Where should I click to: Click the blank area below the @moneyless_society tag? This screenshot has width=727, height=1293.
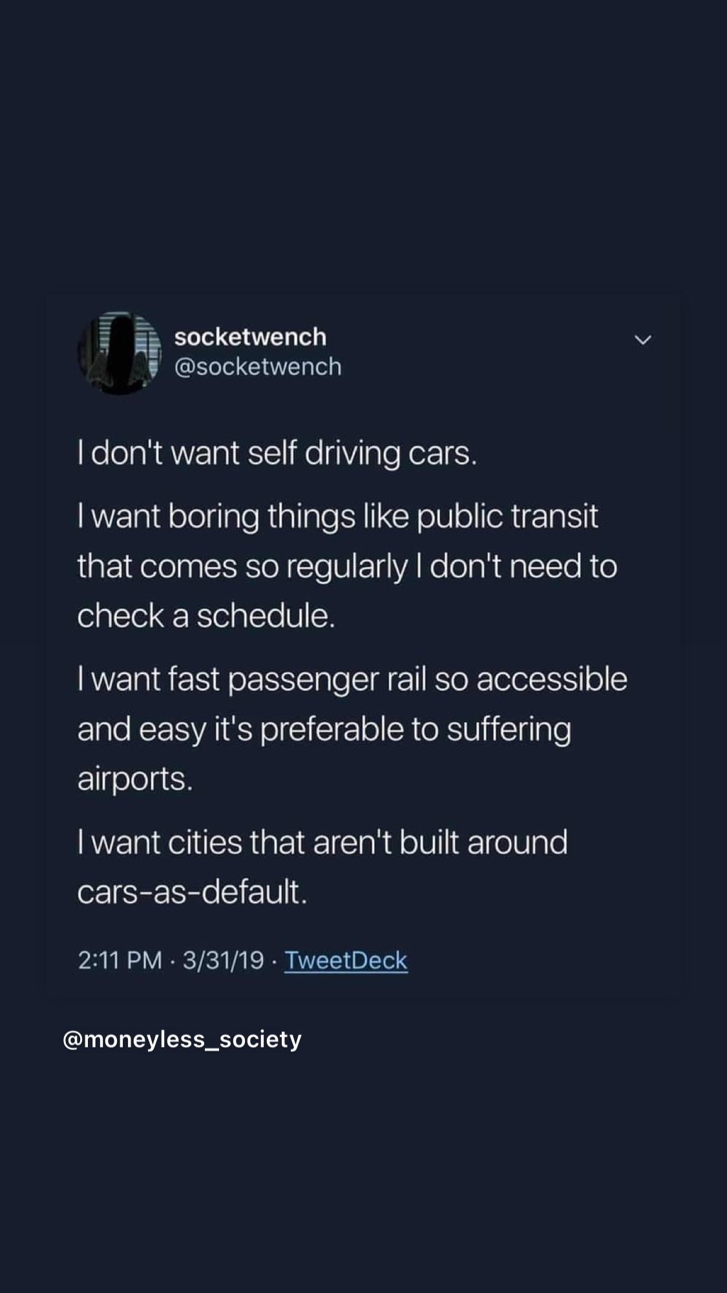pyautogui.click(x=362, y=1164)
